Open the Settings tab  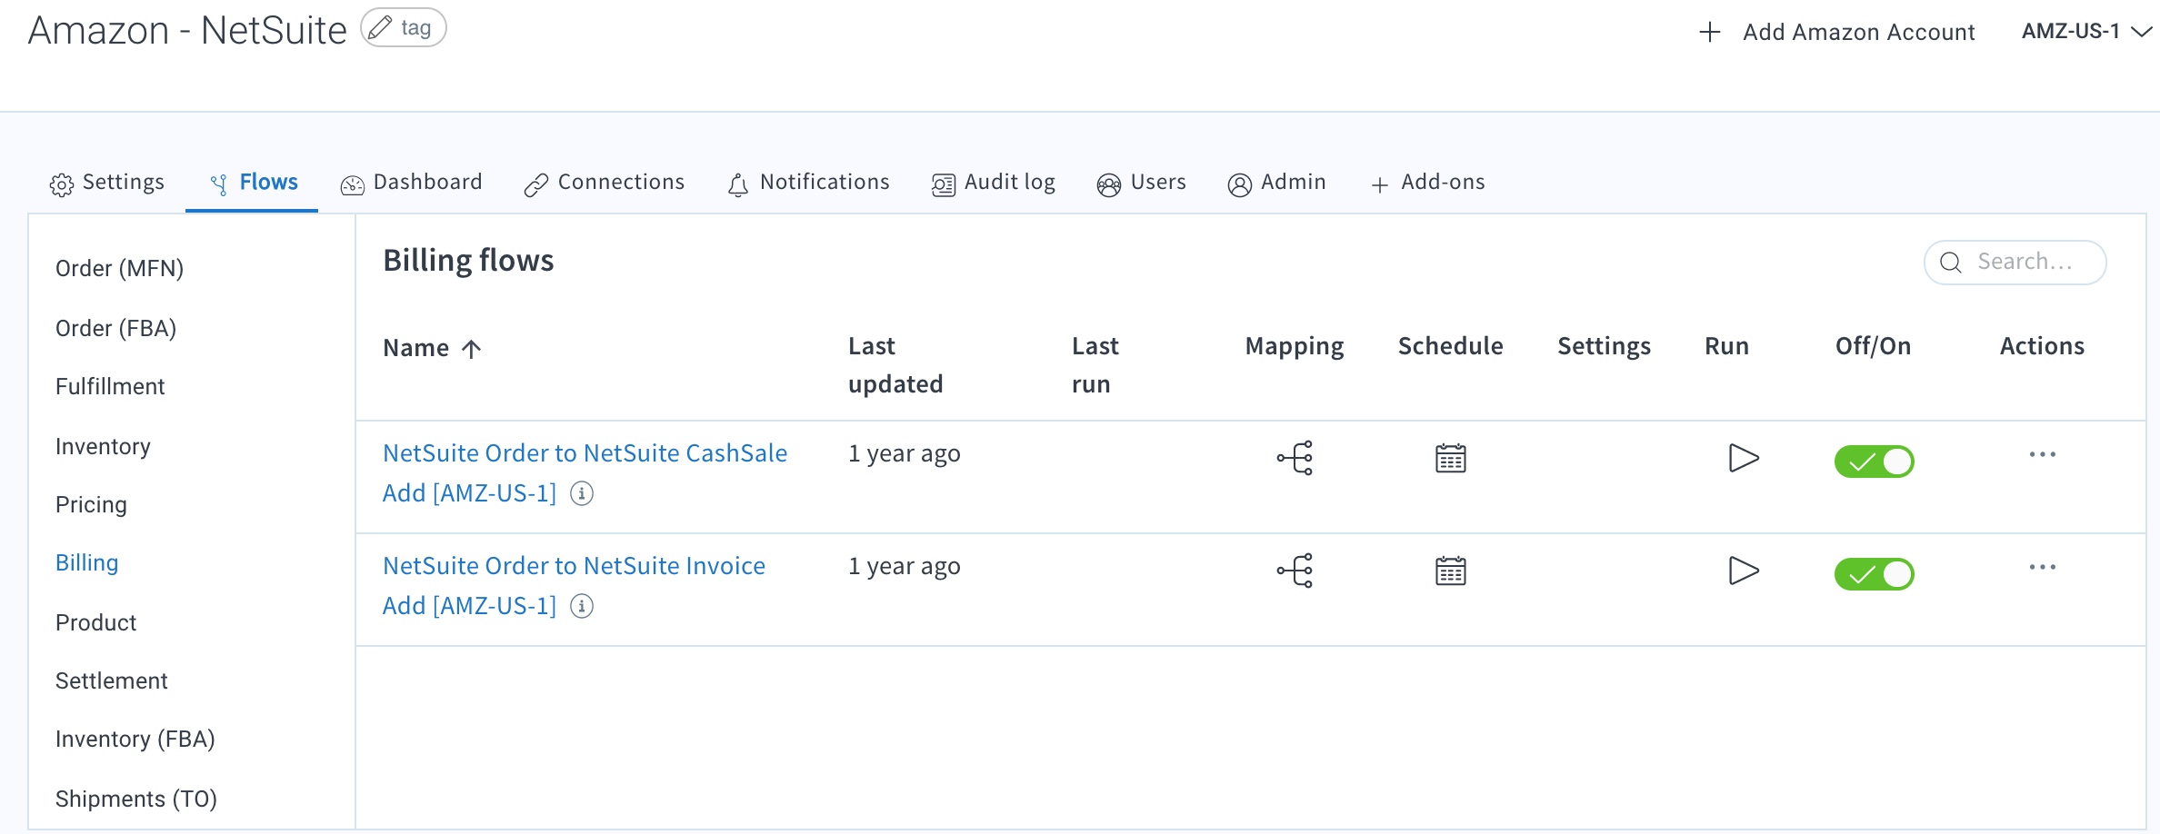[x=107, y=183]
